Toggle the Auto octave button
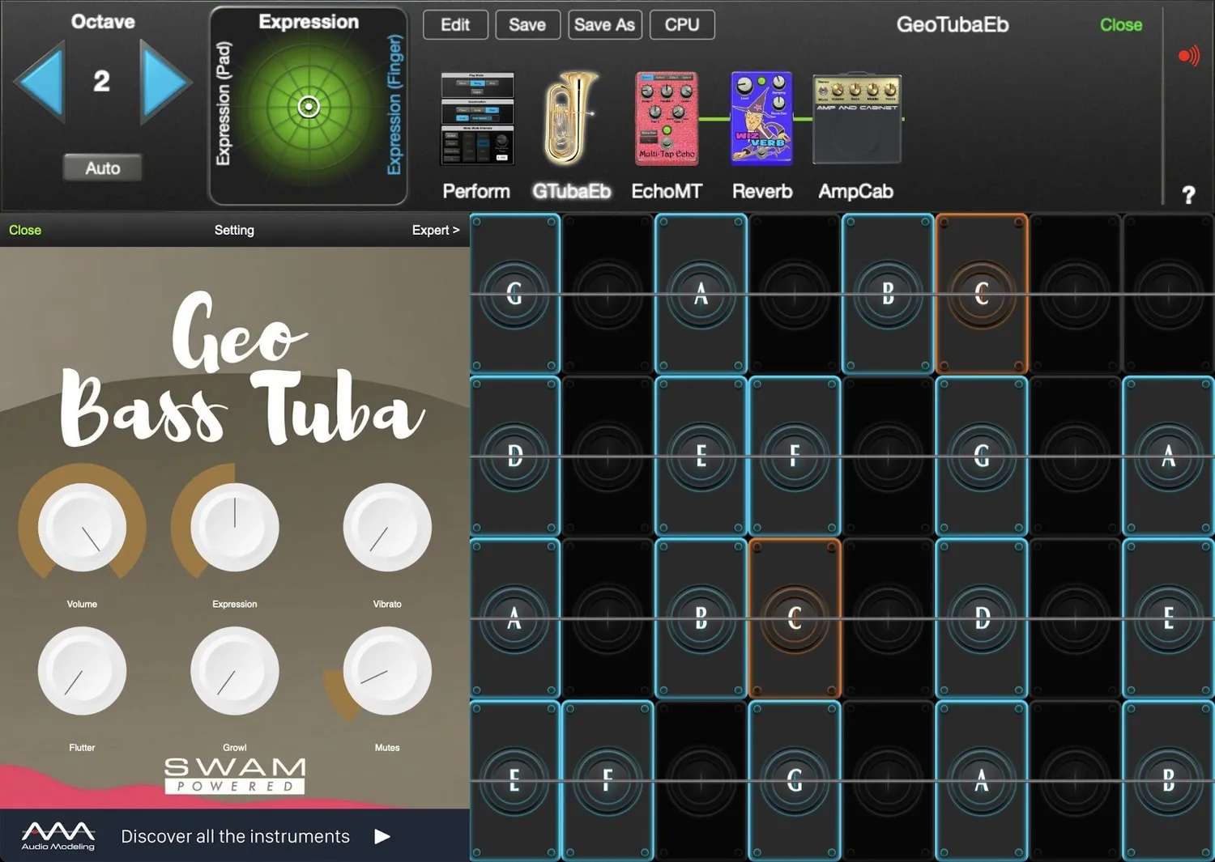The image size is (1215, 862). (103, 168)
